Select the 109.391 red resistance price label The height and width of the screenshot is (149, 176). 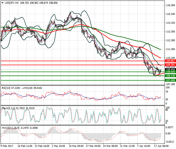170,65
